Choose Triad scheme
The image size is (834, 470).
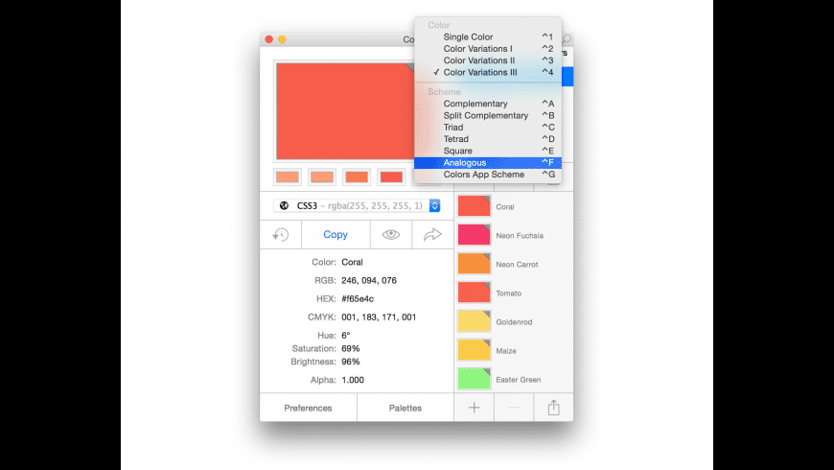[488, 127]
